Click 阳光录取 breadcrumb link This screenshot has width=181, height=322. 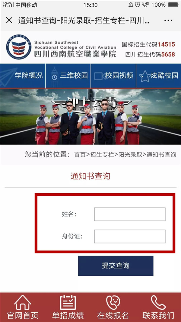(x=130, y=154)
